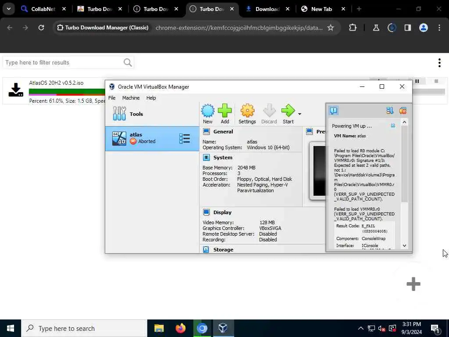Open the tab search chevron dropdown

pyautogui.click(x=9, y=9)
